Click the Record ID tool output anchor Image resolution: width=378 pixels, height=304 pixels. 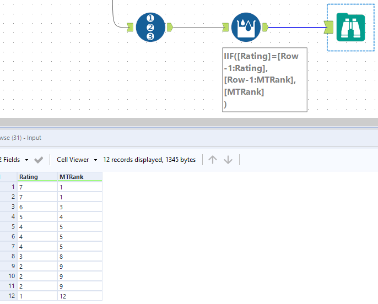(170, 26)
